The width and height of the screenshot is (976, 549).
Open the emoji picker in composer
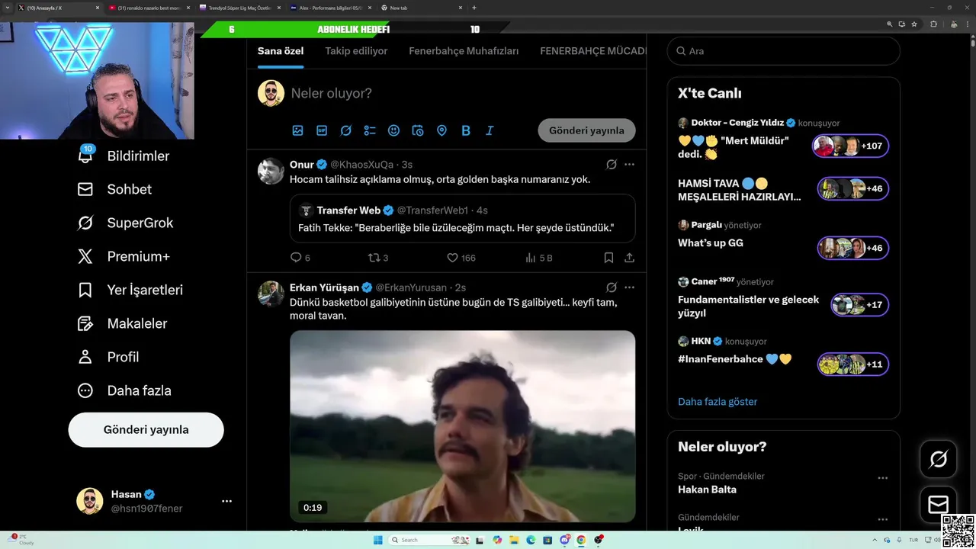coord(393,130)
